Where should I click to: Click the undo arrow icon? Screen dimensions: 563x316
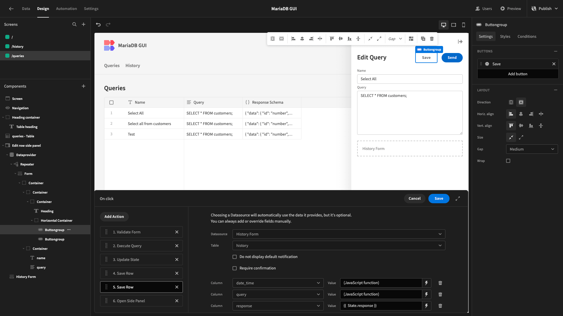(x=98, y=25)
